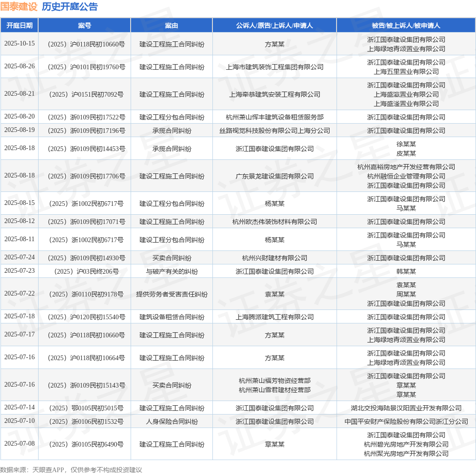Select date cell 2025-08-19
Viewport: 476px width, 474px height.
pyautogui.click(x=20, y=130)
